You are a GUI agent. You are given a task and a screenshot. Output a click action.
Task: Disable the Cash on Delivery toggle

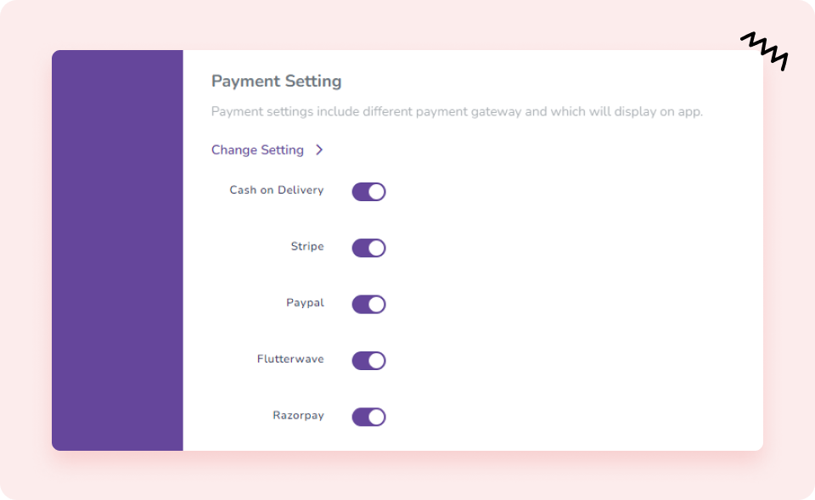(368, 192)
